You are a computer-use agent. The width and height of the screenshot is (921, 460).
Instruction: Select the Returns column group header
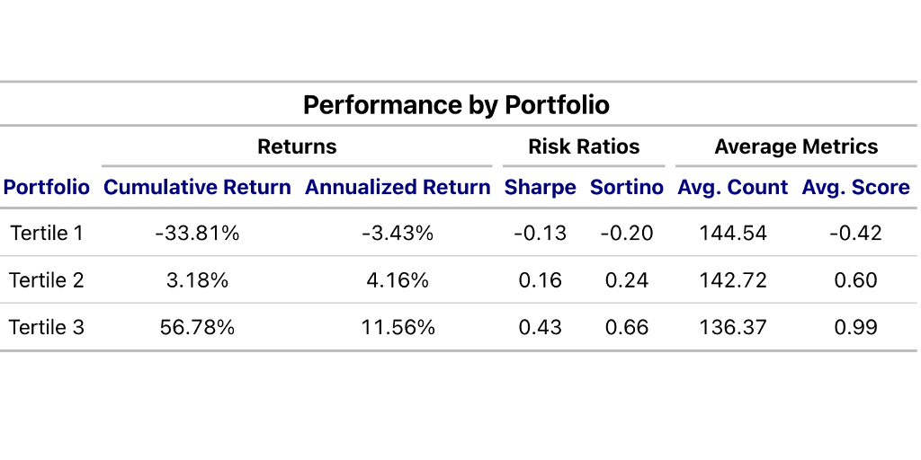297,146
